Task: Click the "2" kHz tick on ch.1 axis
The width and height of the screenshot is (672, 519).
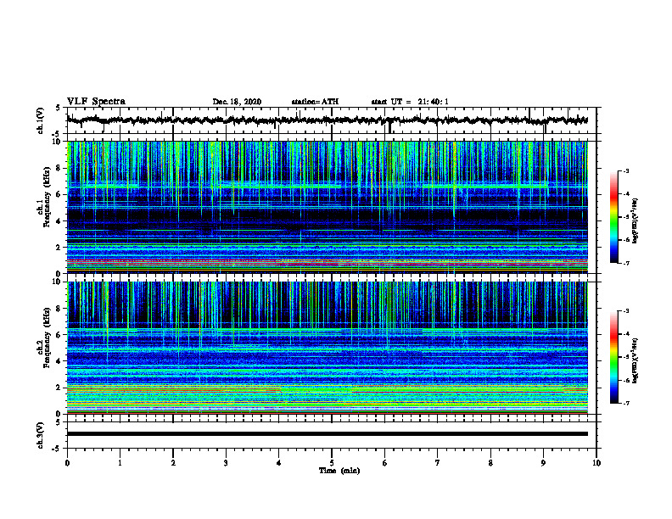Action: pos(59,248)
